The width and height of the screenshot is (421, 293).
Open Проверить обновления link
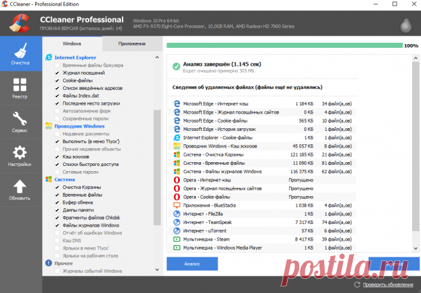click(x=388, y=285)
